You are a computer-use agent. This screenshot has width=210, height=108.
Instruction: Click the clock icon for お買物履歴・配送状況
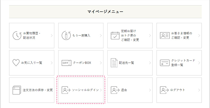tap(17, 35)
